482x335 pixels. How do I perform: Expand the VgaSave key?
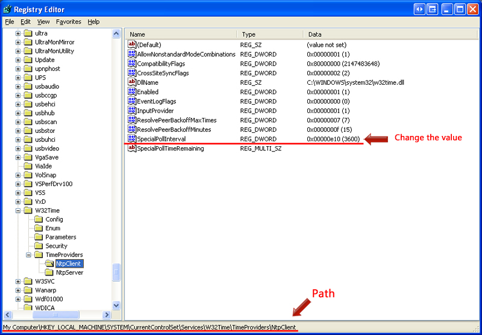[18, 158]
